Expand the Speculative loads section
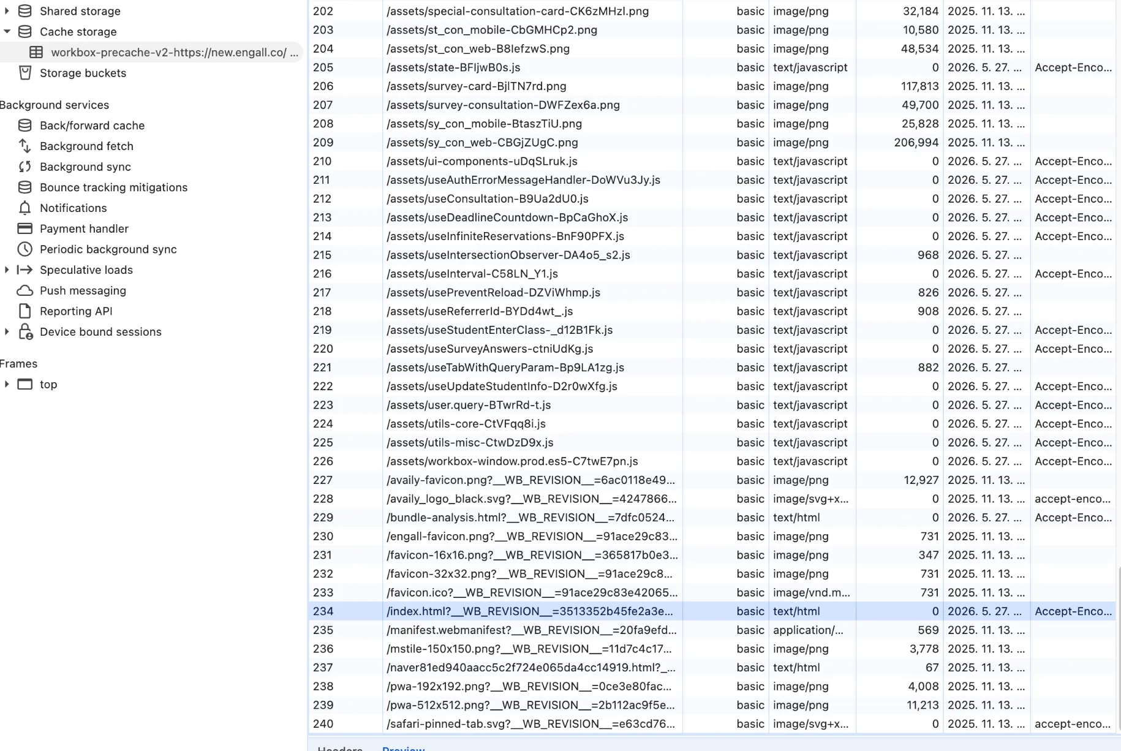This screenshot has height=751, width=1121. click(7, 270)
